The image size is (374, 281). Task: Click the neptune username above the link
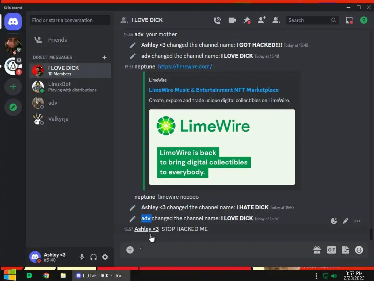point(145,67)
